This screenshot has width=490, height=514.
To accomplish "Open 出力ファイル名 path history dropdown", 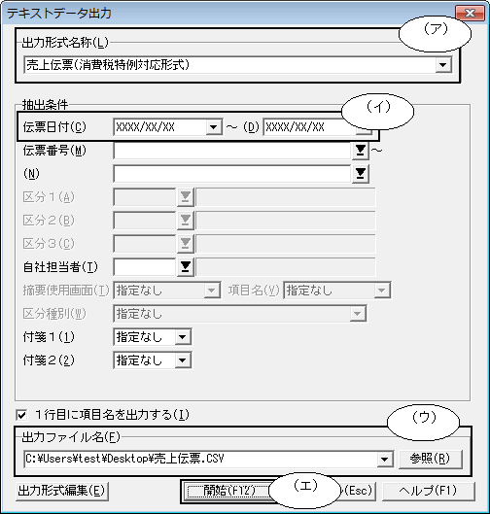I will coord(385,459).
